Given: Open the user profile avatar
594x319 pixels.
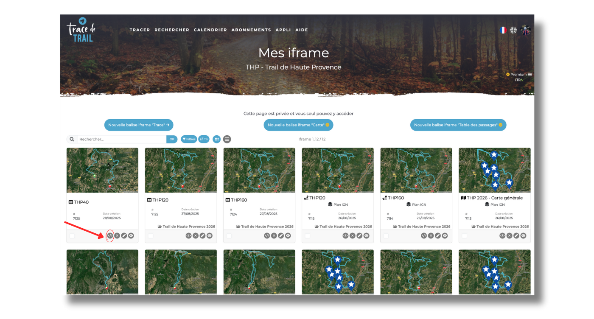Looking at the screenshot, I should (x=526, y=30).
